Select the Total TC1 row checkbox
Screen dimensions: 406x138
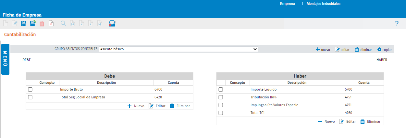(x=221, y=113)
